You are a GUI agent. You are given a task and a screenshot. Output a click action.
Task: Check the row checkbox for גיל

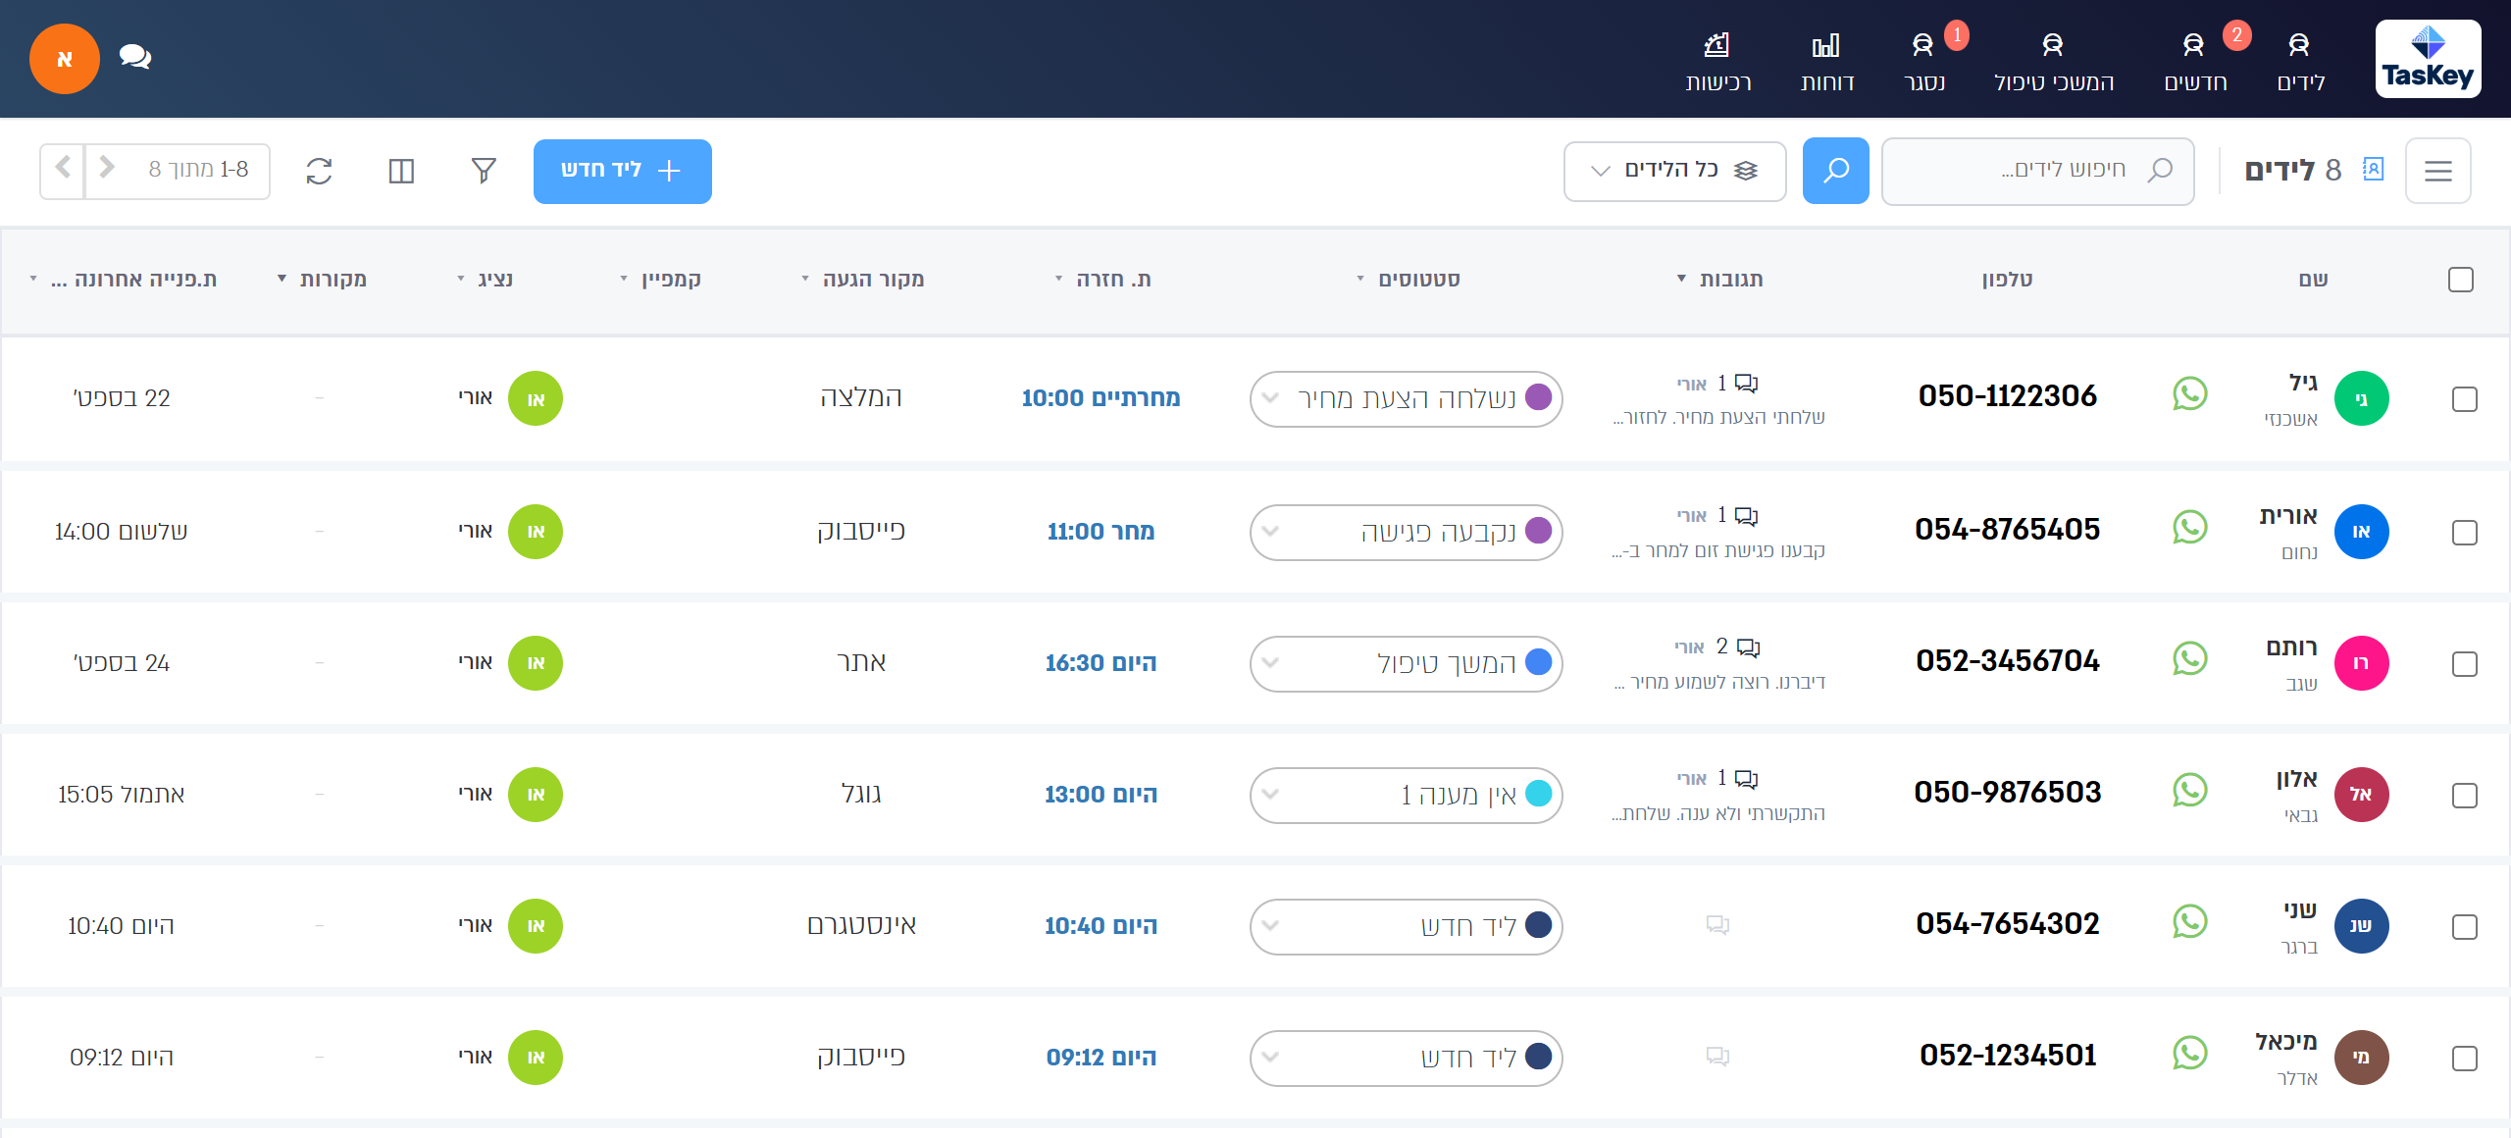point(2465,399)
